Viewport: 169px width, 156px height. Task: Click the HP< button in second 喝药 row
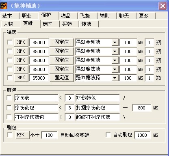(x=21, y=51)
